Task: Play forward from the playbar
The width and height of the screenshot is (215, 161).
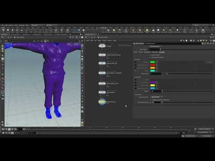Action: (12, 129)
